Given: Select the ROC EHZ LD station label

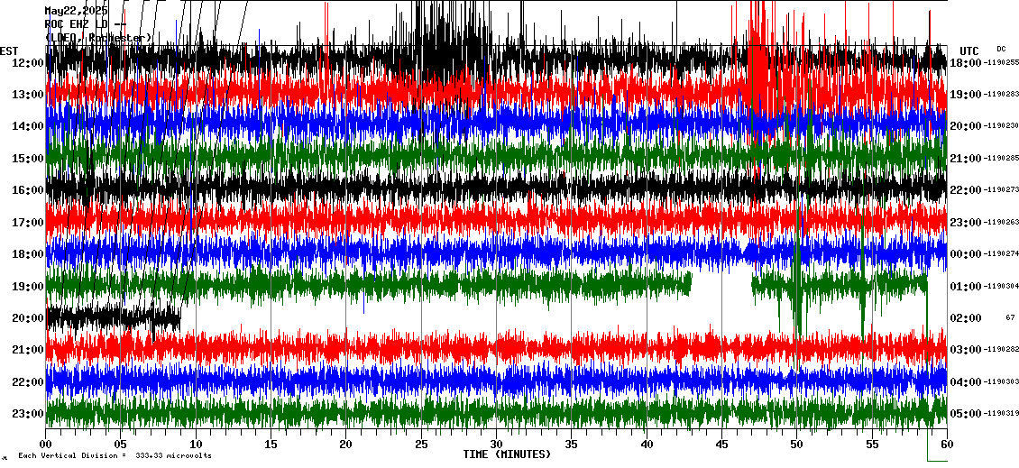Looking at the screenshot, I should click(x=85, y=24).
